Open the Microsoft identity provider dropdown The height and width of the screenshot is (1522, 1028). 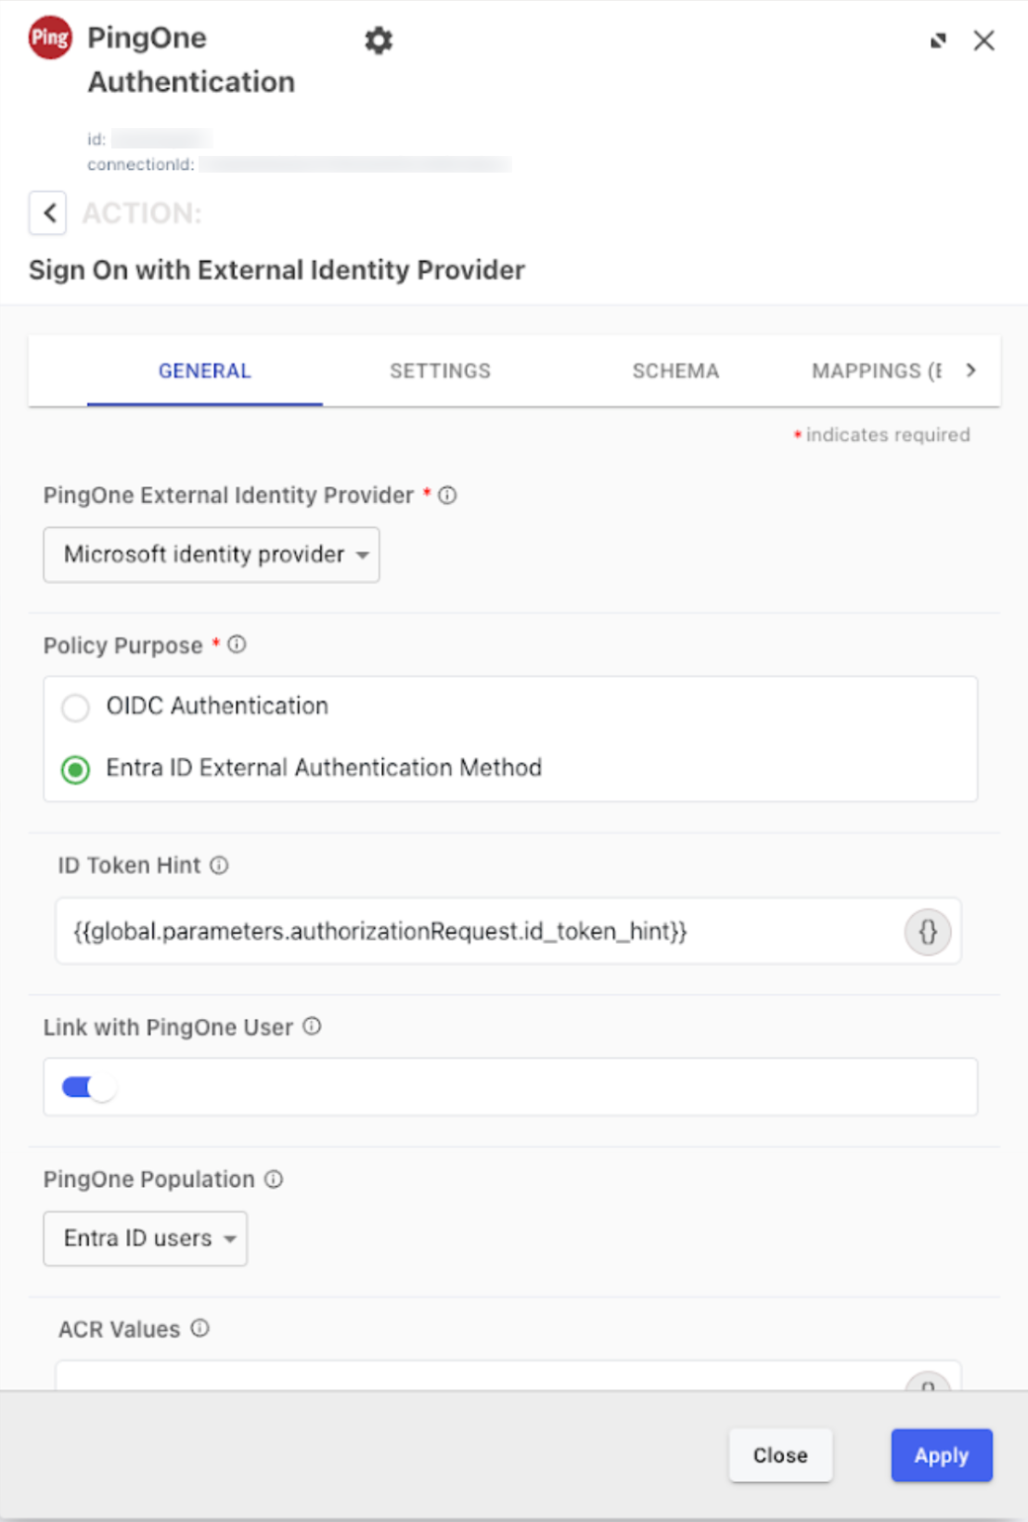(212, 555)
